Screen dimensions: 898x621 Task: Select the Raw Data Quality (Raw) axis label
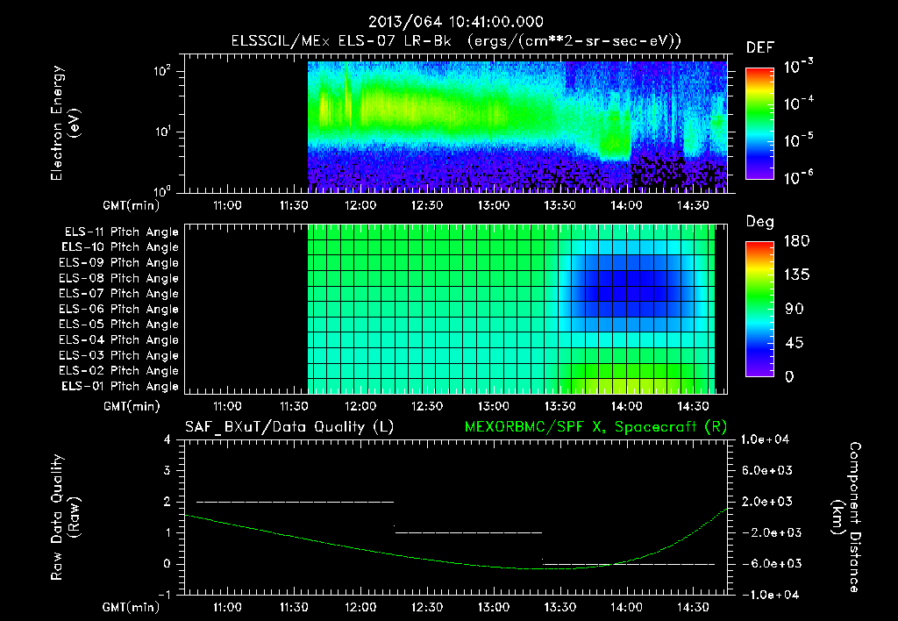point(65,517)
